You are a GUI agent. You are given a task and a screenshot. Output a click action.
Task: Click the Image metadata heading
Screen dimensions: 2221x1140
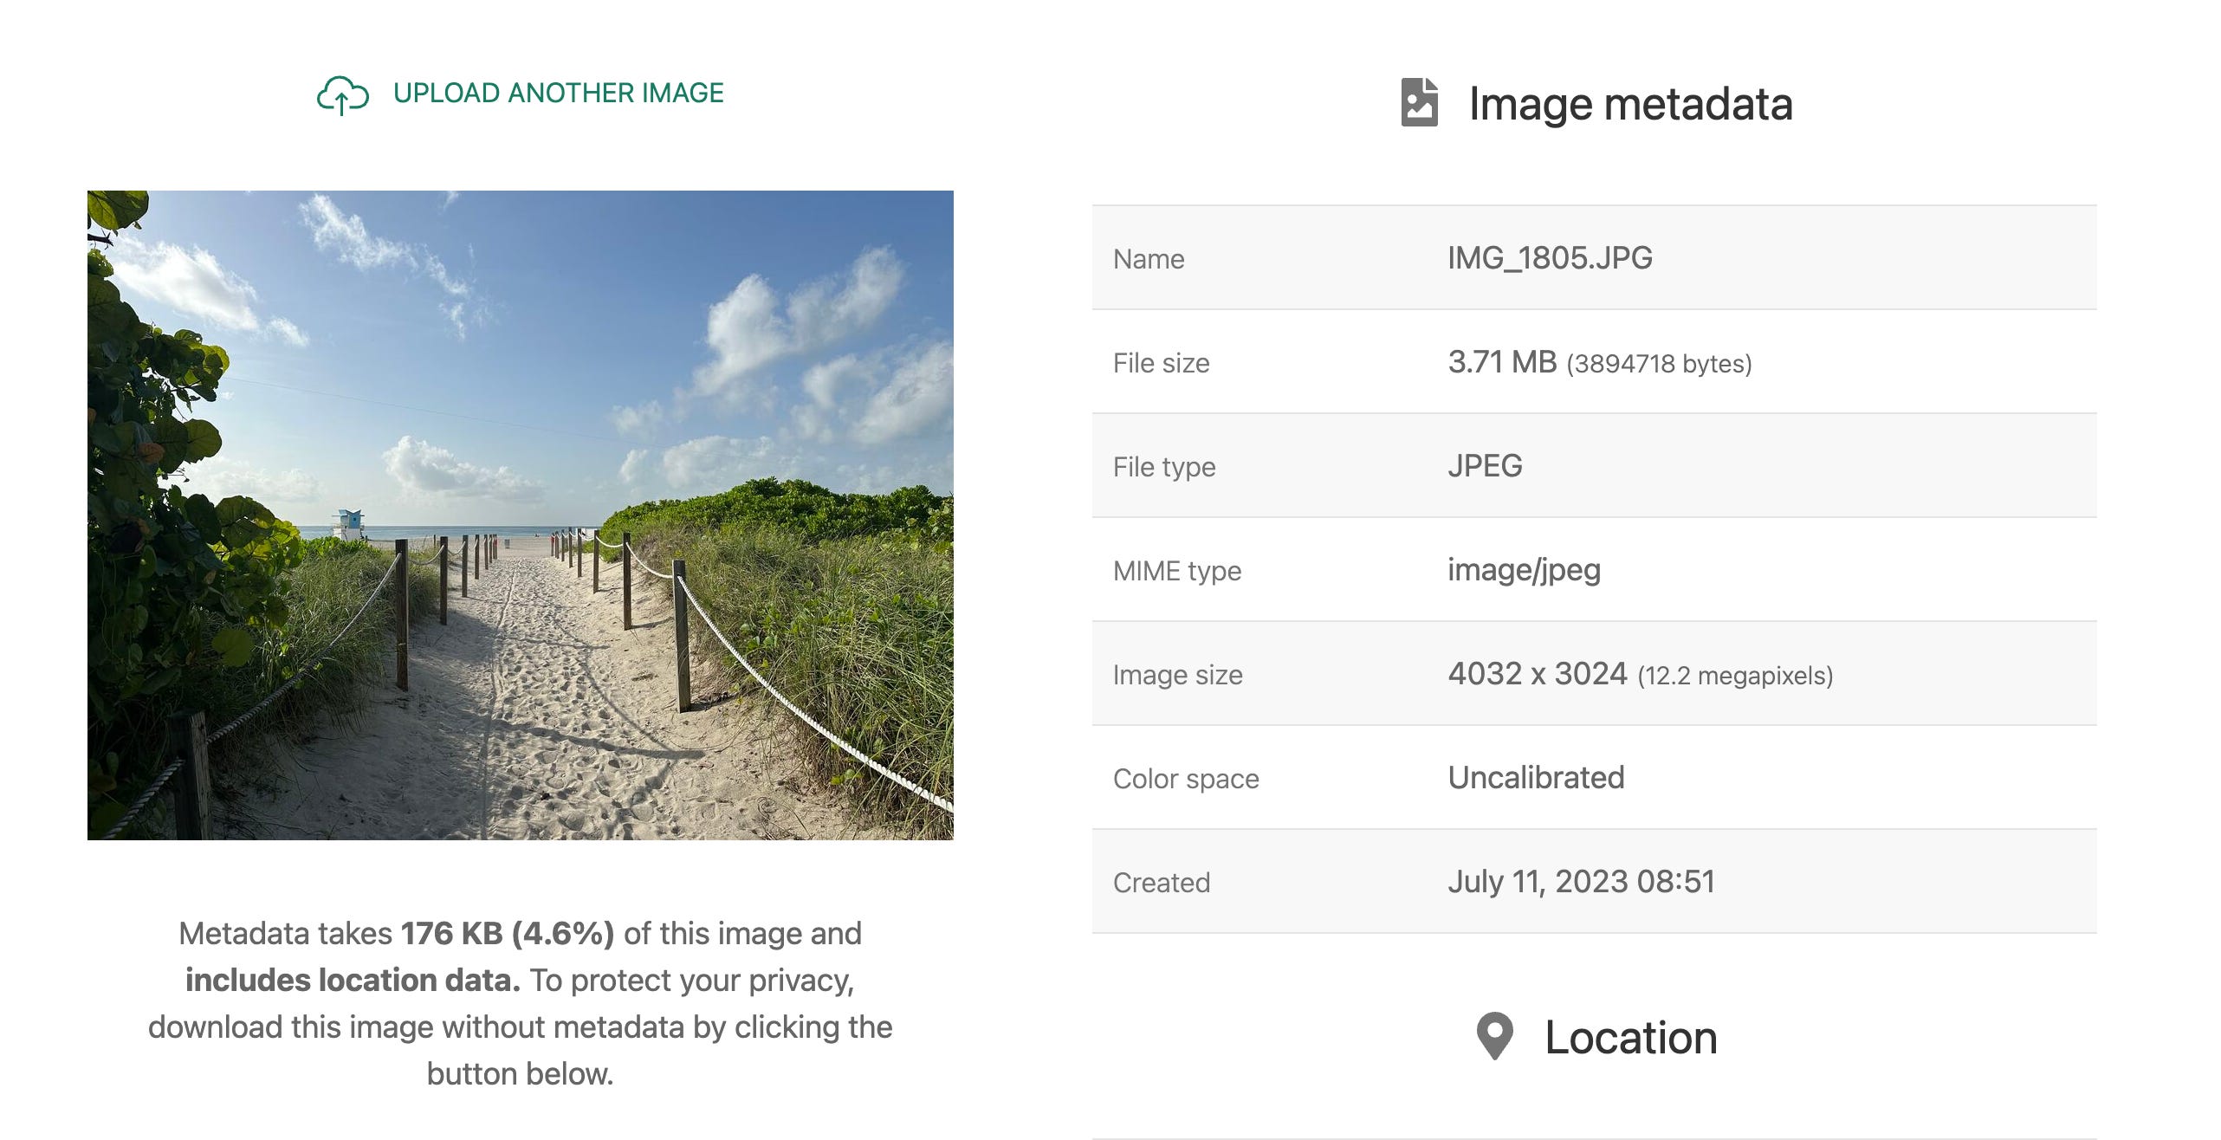click(1630, 104)
